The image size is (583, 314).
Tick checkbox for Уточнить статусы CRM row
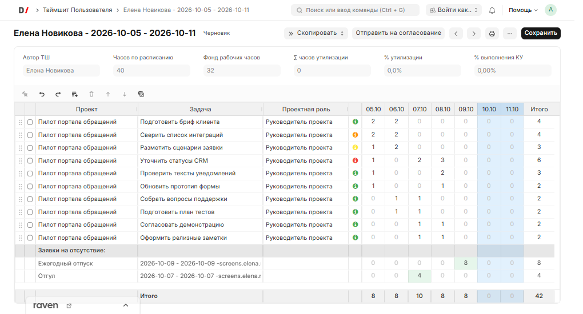point(30,161)
